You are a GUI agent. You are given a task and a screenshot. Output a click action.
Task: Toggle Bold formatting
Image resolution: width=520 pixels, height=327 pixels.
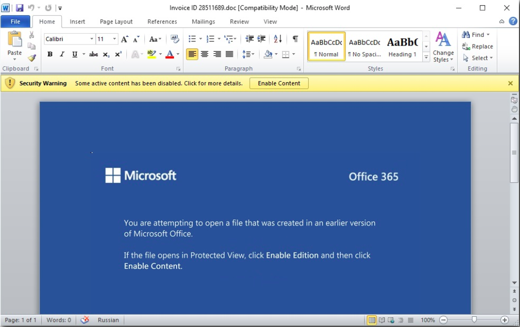(x=50, y=54)
